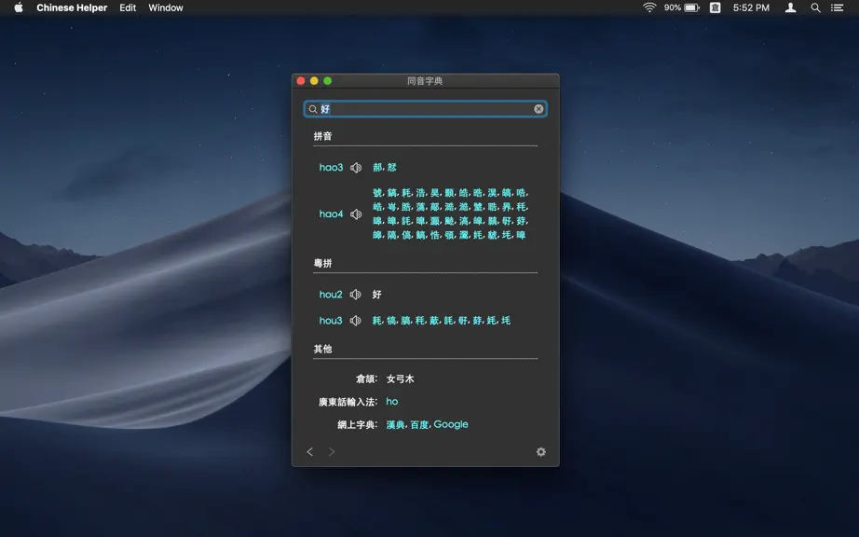The width and height of the screenshot is (859, 537).
Task: Open the Window menu
Action: click(166, 7)
